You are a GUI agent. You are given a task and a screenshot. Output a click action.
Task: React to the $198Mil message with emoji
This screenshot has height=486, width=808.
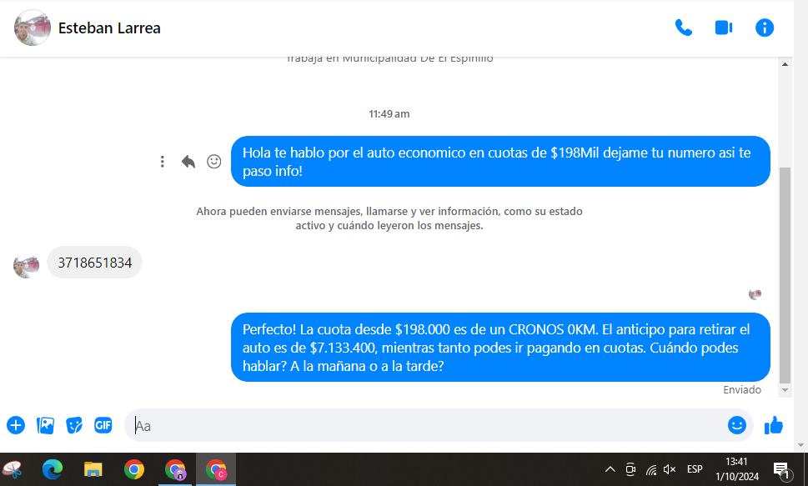213,162
